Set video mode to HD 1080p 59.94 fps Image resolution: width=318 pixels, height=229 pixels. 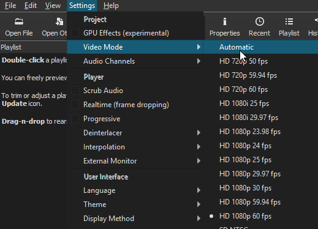coord(260,202)
